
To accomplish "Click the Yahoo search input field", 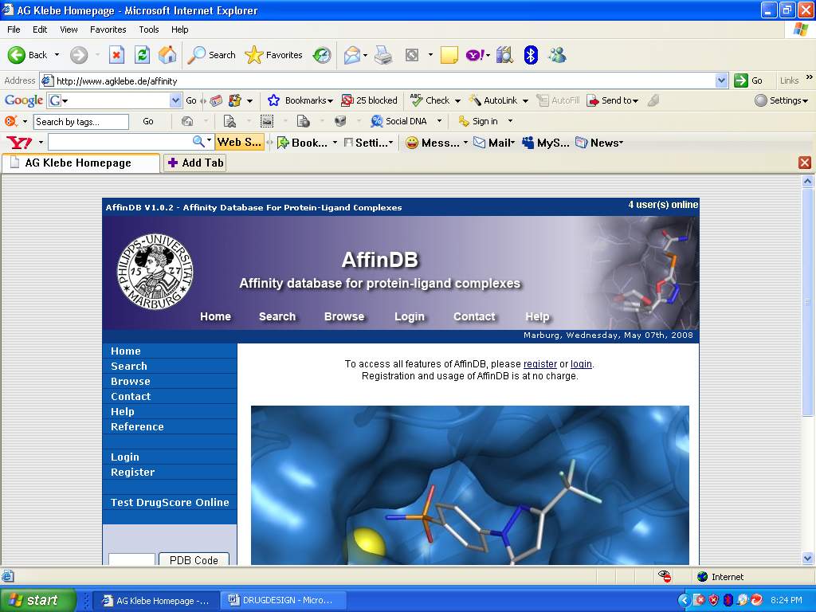I will pyautogui.click(x=120, y=142).
